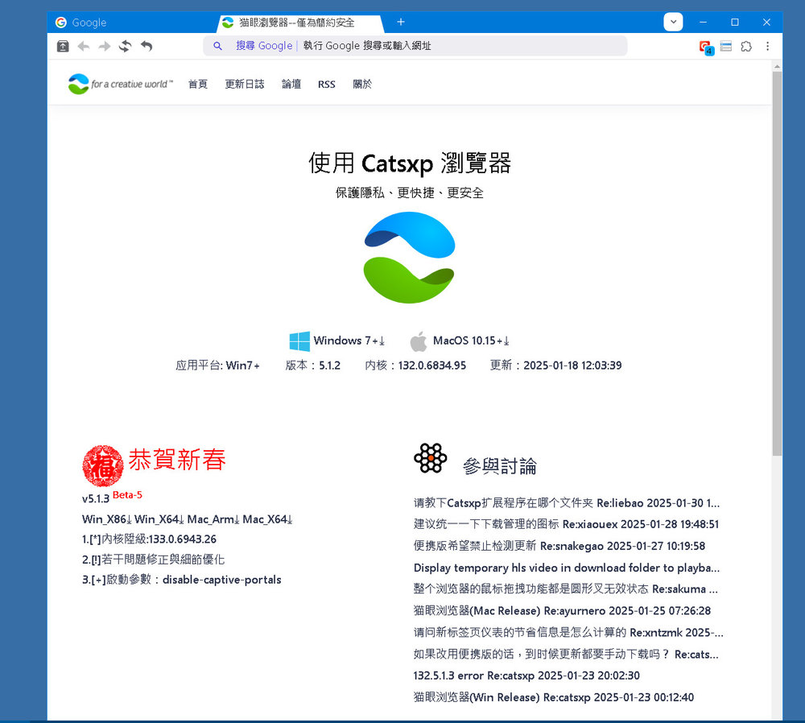Open the three-dot browser menu
Screen dimensions: 805x723
point(767,46)
